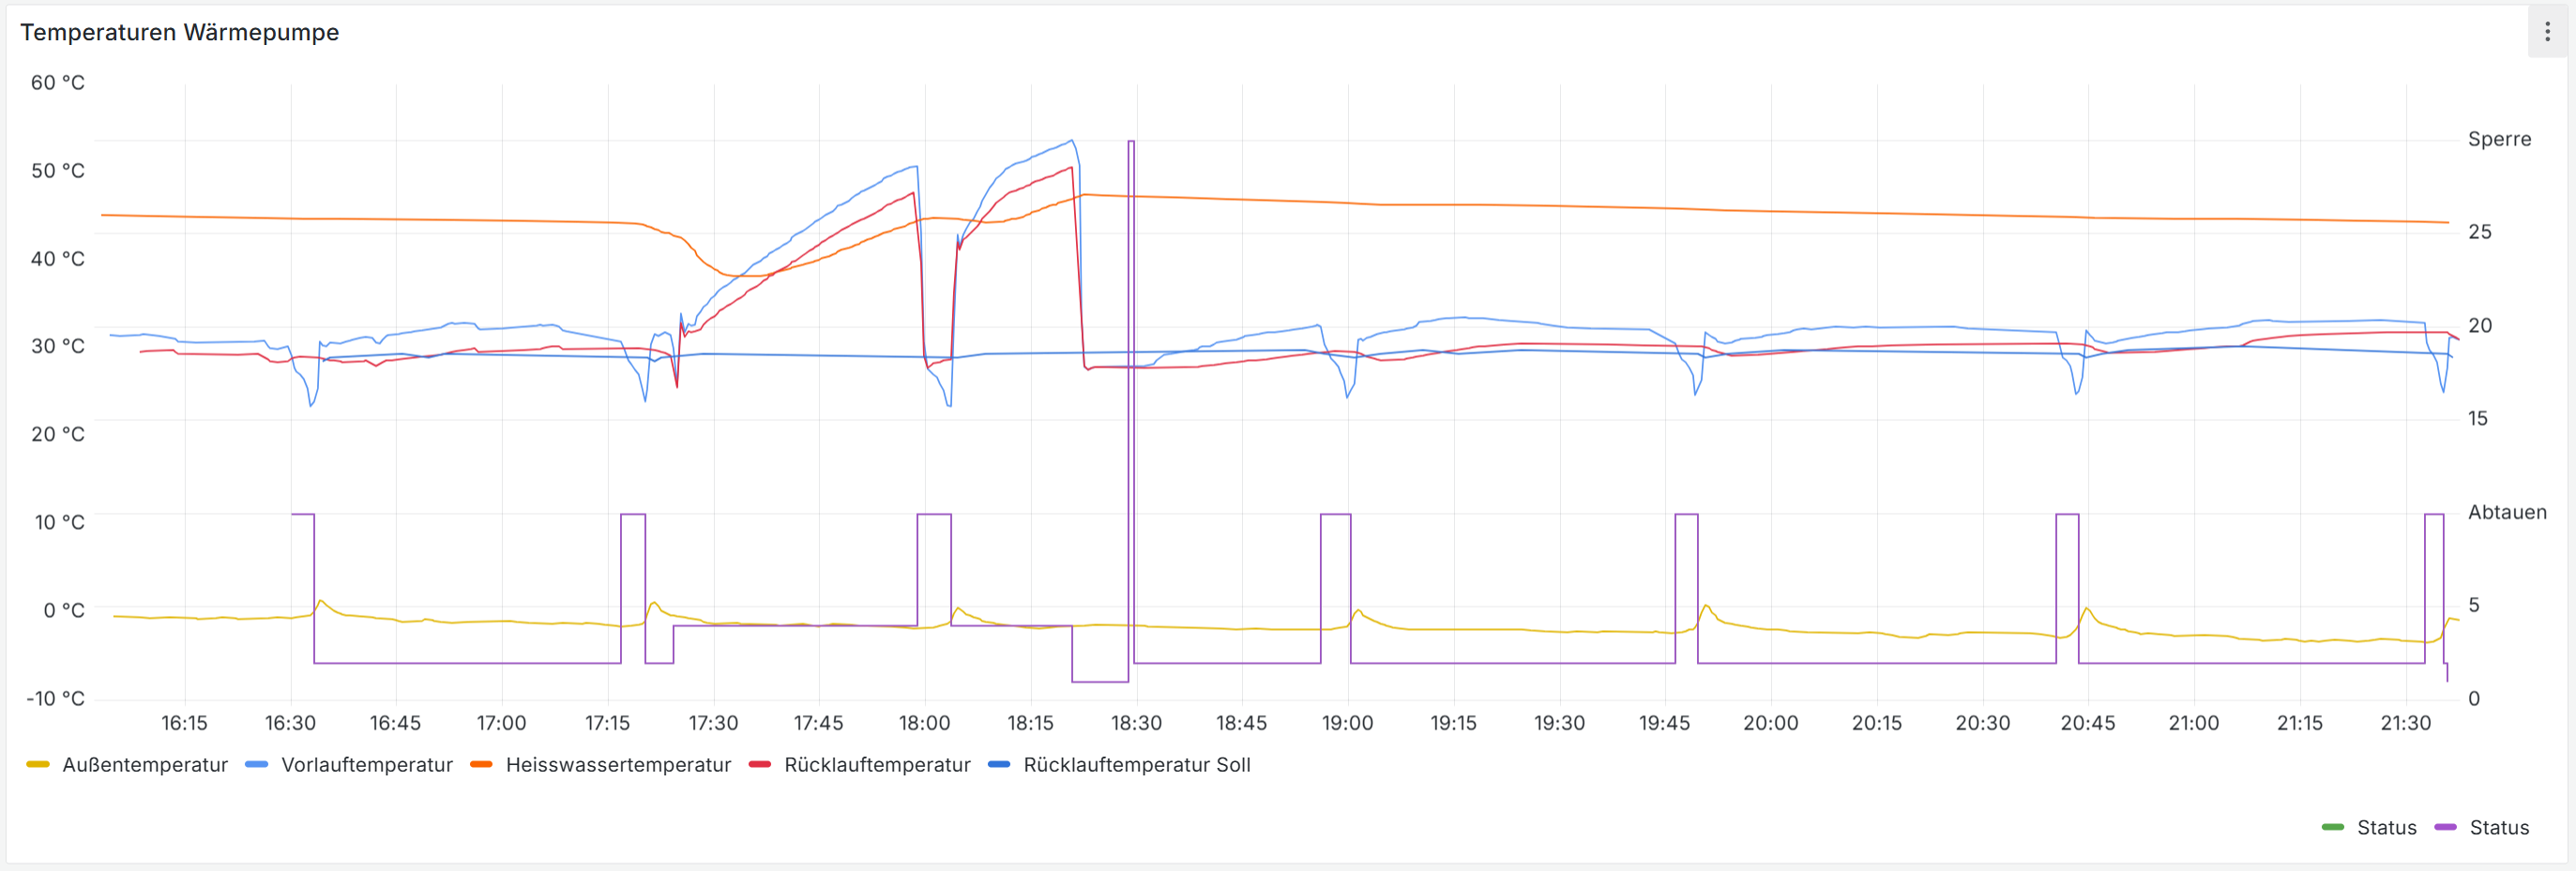The height and width of the screenshot is (871, 2576).
Task: Toggle the Rücklauftemperatur legend entry
Action: tap(877, 765)
